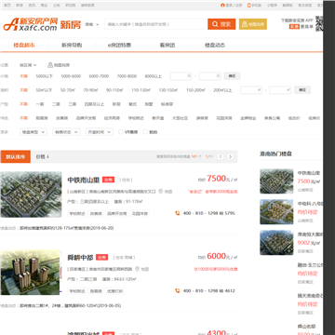Click the 优惠打折 tag on 舜耕中都
335x335 pixels.
(115, 291)
